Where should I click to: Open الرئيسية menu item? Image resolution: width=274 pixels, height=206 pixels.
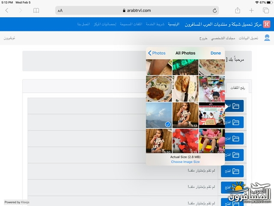pos(173,24)
